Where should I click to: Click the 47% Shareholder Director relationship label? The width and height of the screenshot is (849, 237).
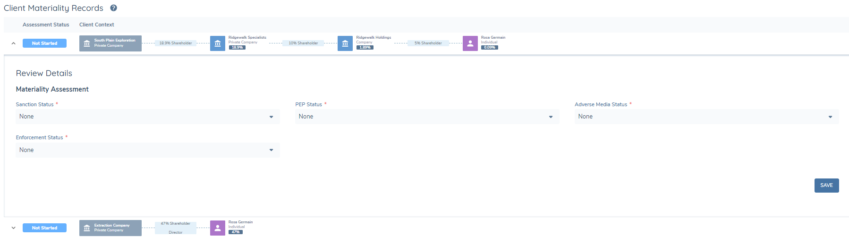(x=176, y=228)
